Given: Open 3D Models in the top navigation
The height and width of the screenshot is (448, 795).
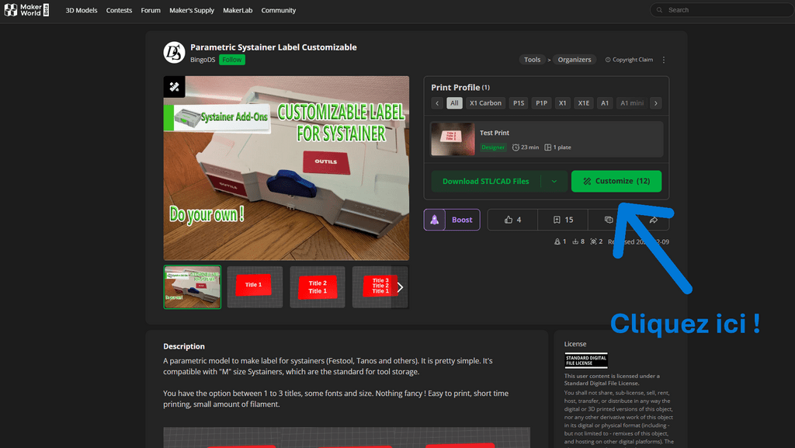Looking at the screenshot, I should [x=81, y=10].
